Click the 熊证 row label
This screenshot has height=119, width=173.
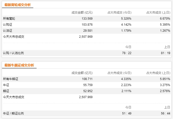pos(6,91)
